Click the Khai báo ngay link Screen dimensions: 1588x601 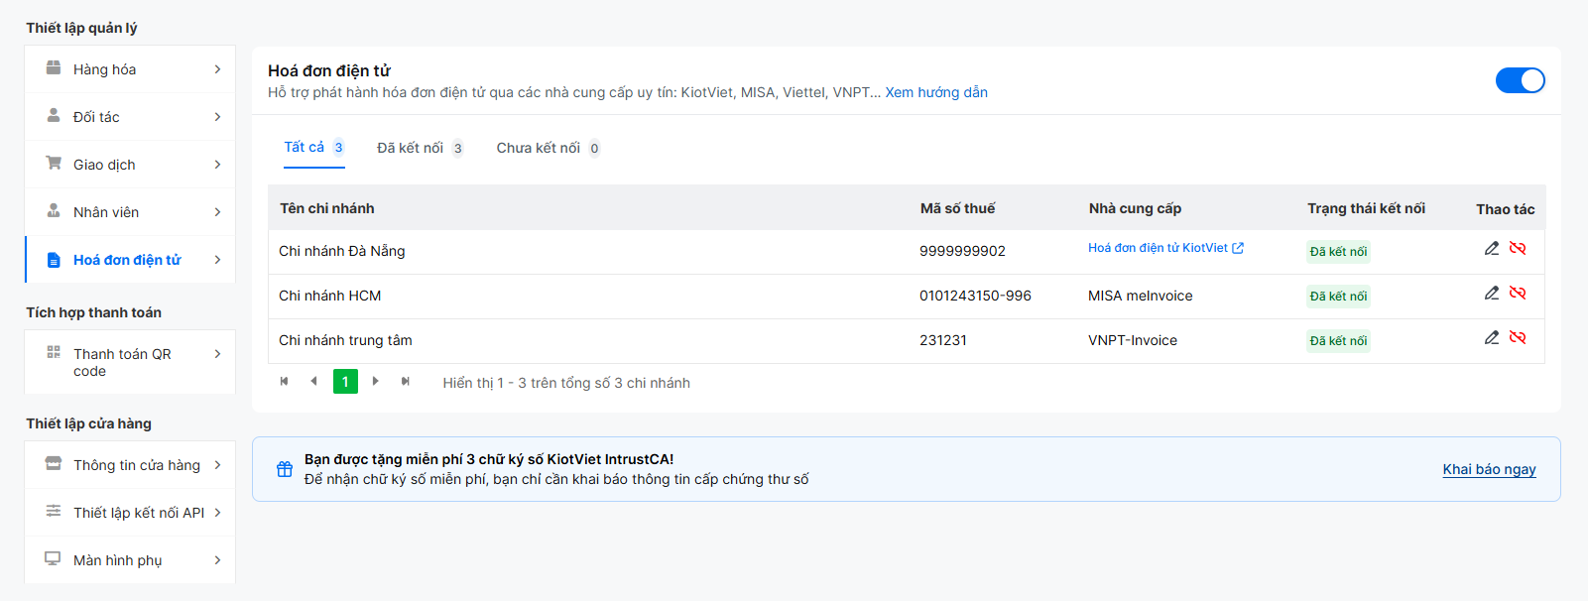coord(1489,469)
